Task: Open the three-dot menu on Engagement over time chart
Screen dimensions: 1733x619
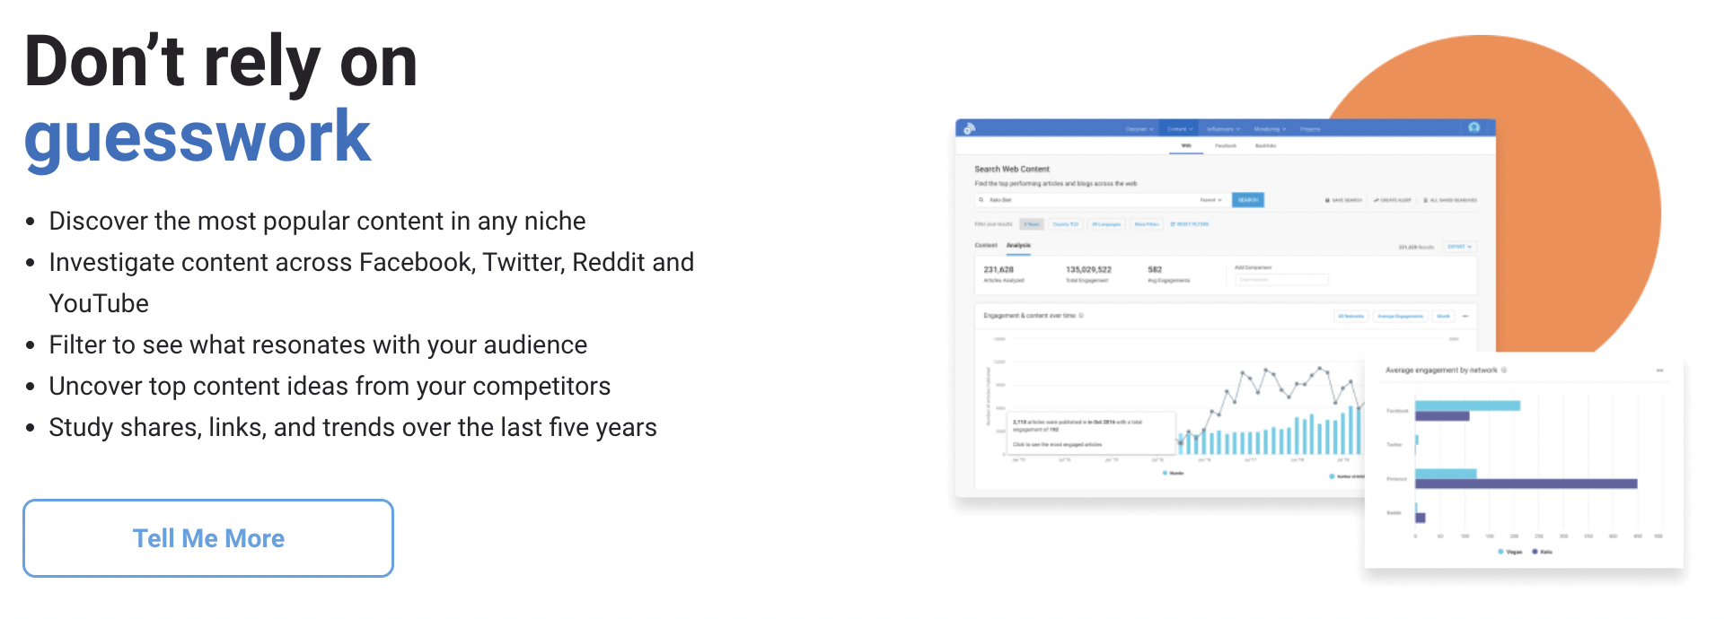Action: tap(1465, 316)
